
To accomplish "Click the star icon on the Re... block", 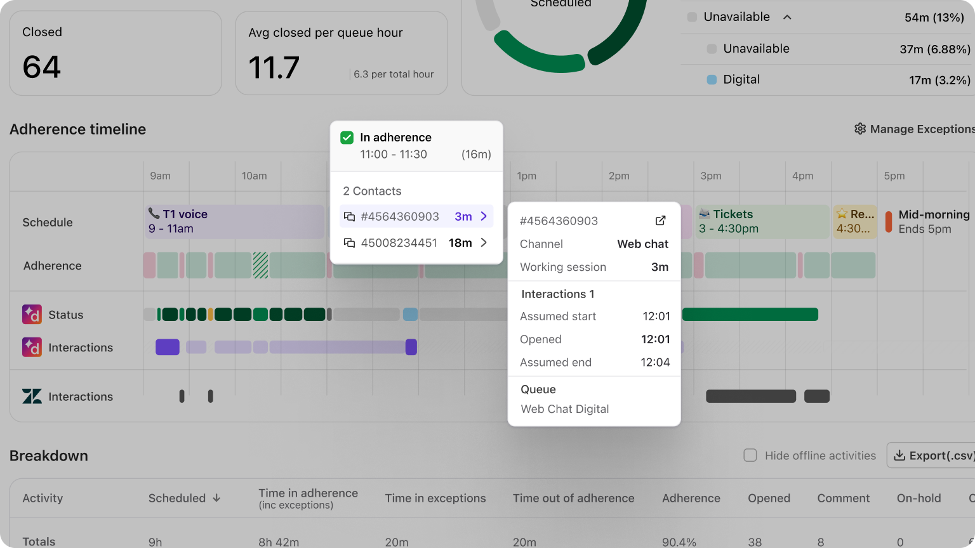I will [842, 214].
